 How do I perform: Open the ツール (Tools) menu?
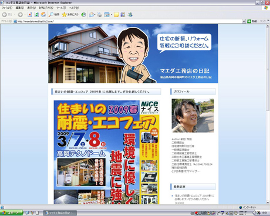(61, 8)
